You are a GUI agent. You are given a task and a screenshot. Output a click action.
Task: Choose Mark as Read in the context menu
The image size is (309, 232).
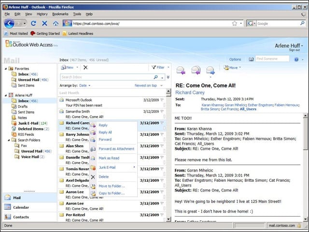pos(109,158)
